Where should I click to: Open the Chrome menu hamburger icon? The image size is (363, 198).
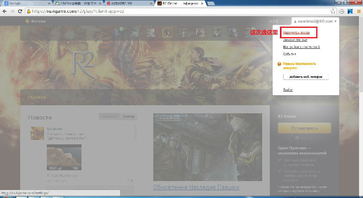pos(359,12)
